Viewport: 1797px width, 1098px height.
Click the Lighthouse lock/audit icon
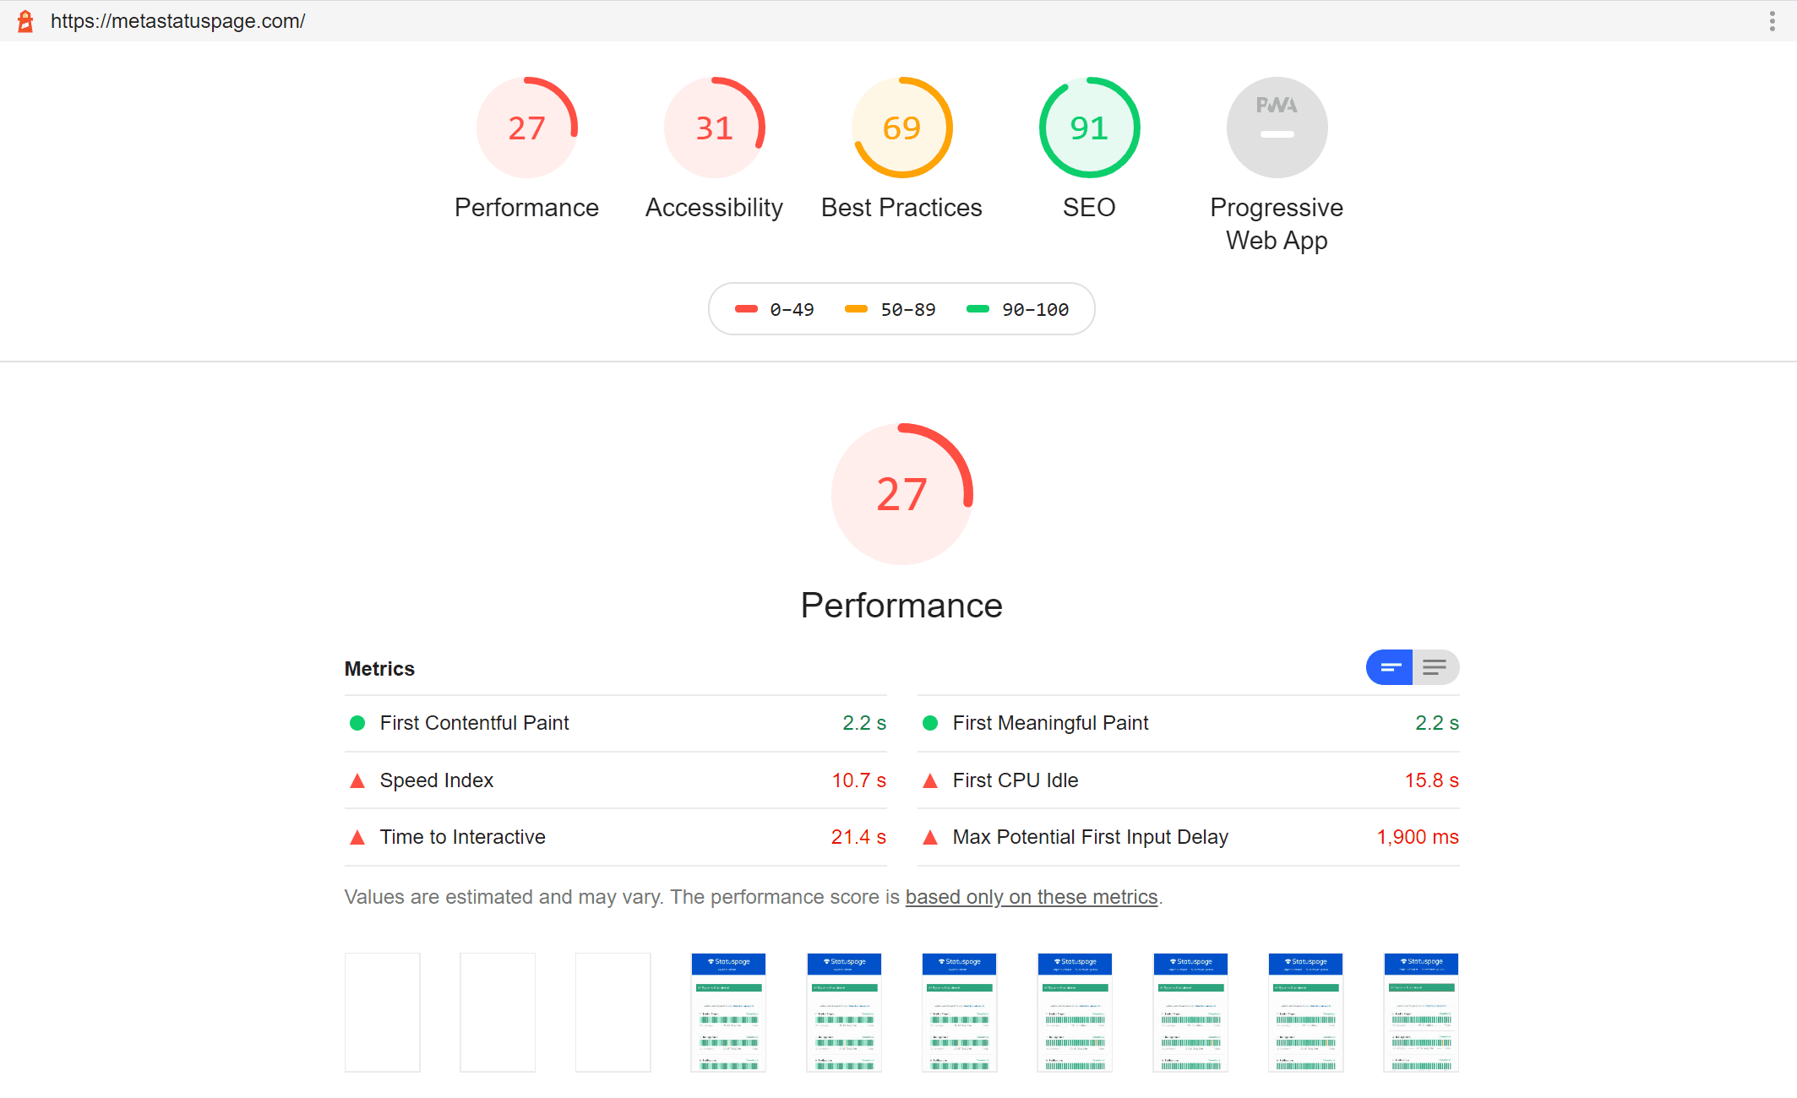(25, 19)
